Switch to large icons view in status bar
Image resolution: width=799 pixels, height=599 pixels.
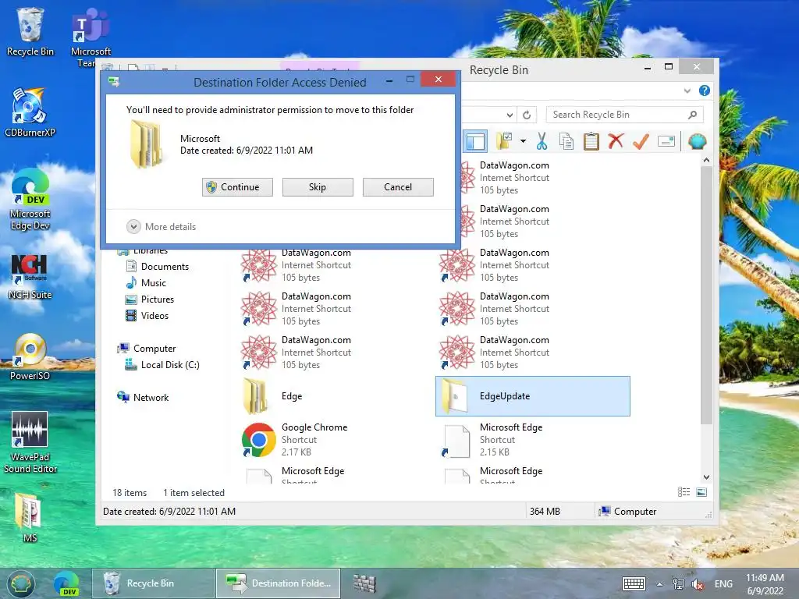click(x=701, y=492)
